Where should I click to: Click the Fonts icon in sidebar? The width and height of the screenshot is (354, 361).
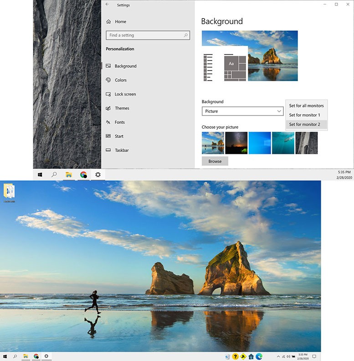108,122
